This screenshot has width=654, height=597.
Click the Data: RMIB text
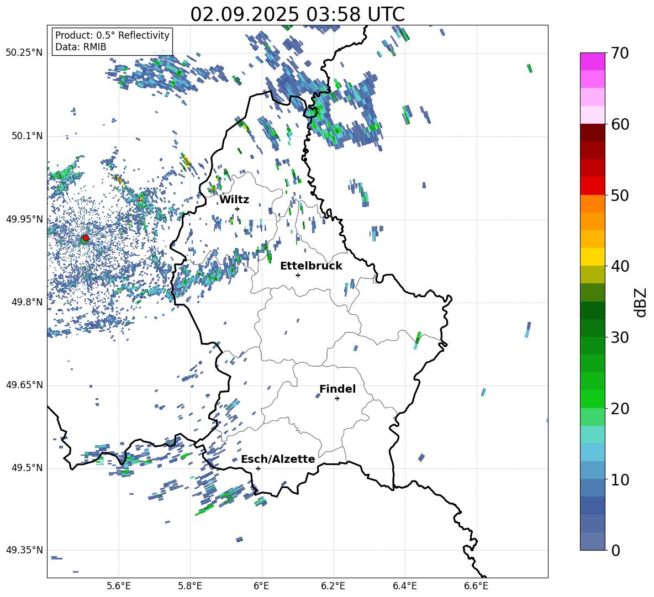(x=81, y=47)
